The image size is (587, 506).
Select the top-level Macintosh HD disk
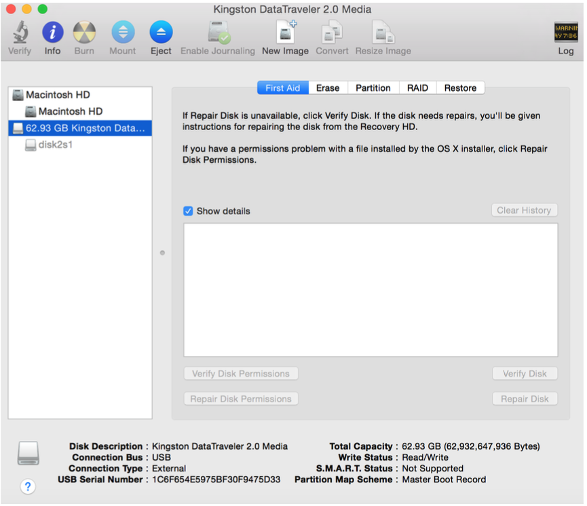[x=80, y=95]
